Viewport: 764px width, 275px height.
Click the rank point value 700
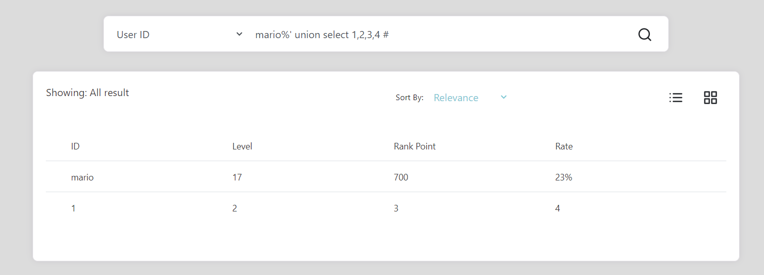(401, 177)
